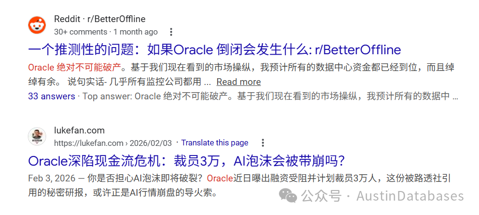
Task: Open three-dot options beside Translate this page
Action: [262, 143]
